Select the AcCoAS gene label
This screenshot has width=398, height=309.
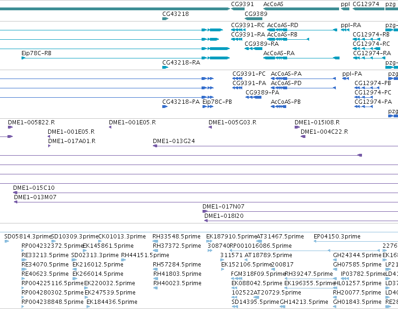coord(273,4)
